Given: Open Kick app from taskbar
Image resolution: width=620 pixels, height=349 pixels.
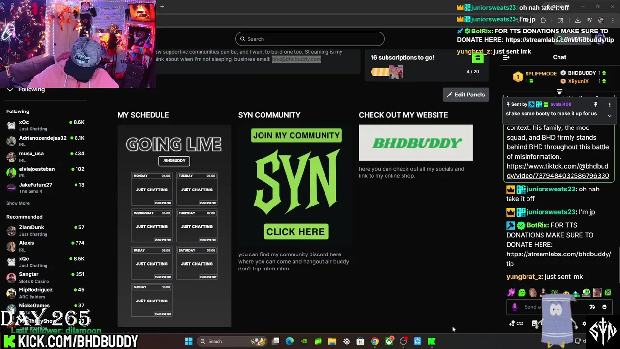Looking at the screenshot, I should [x=432, y=341].
